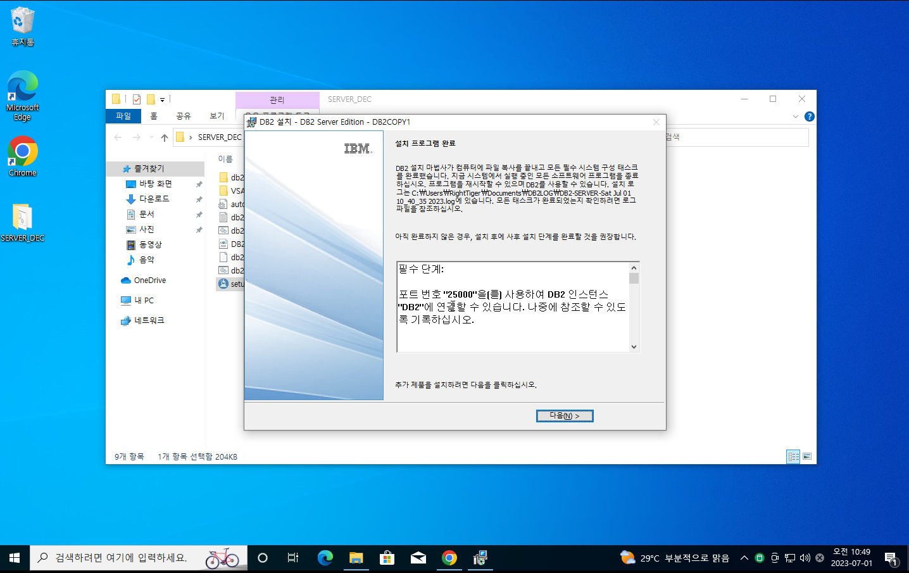The width and height of the screenshot is (909, 573).
Task: Open the 파일 tab in File Explorer
Action: click(123, 116)
